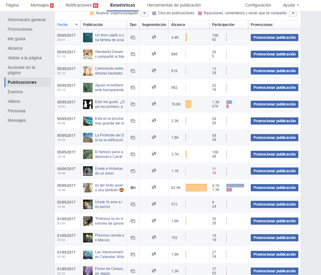Click the post type icon for 'El famoso paso' row
Screen dimensions: 321x275
click(x=133, y=154)
